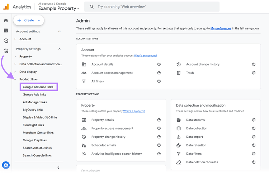Select BigQuery links
Viewport: 269px width, 174px height.
(33, 110)
